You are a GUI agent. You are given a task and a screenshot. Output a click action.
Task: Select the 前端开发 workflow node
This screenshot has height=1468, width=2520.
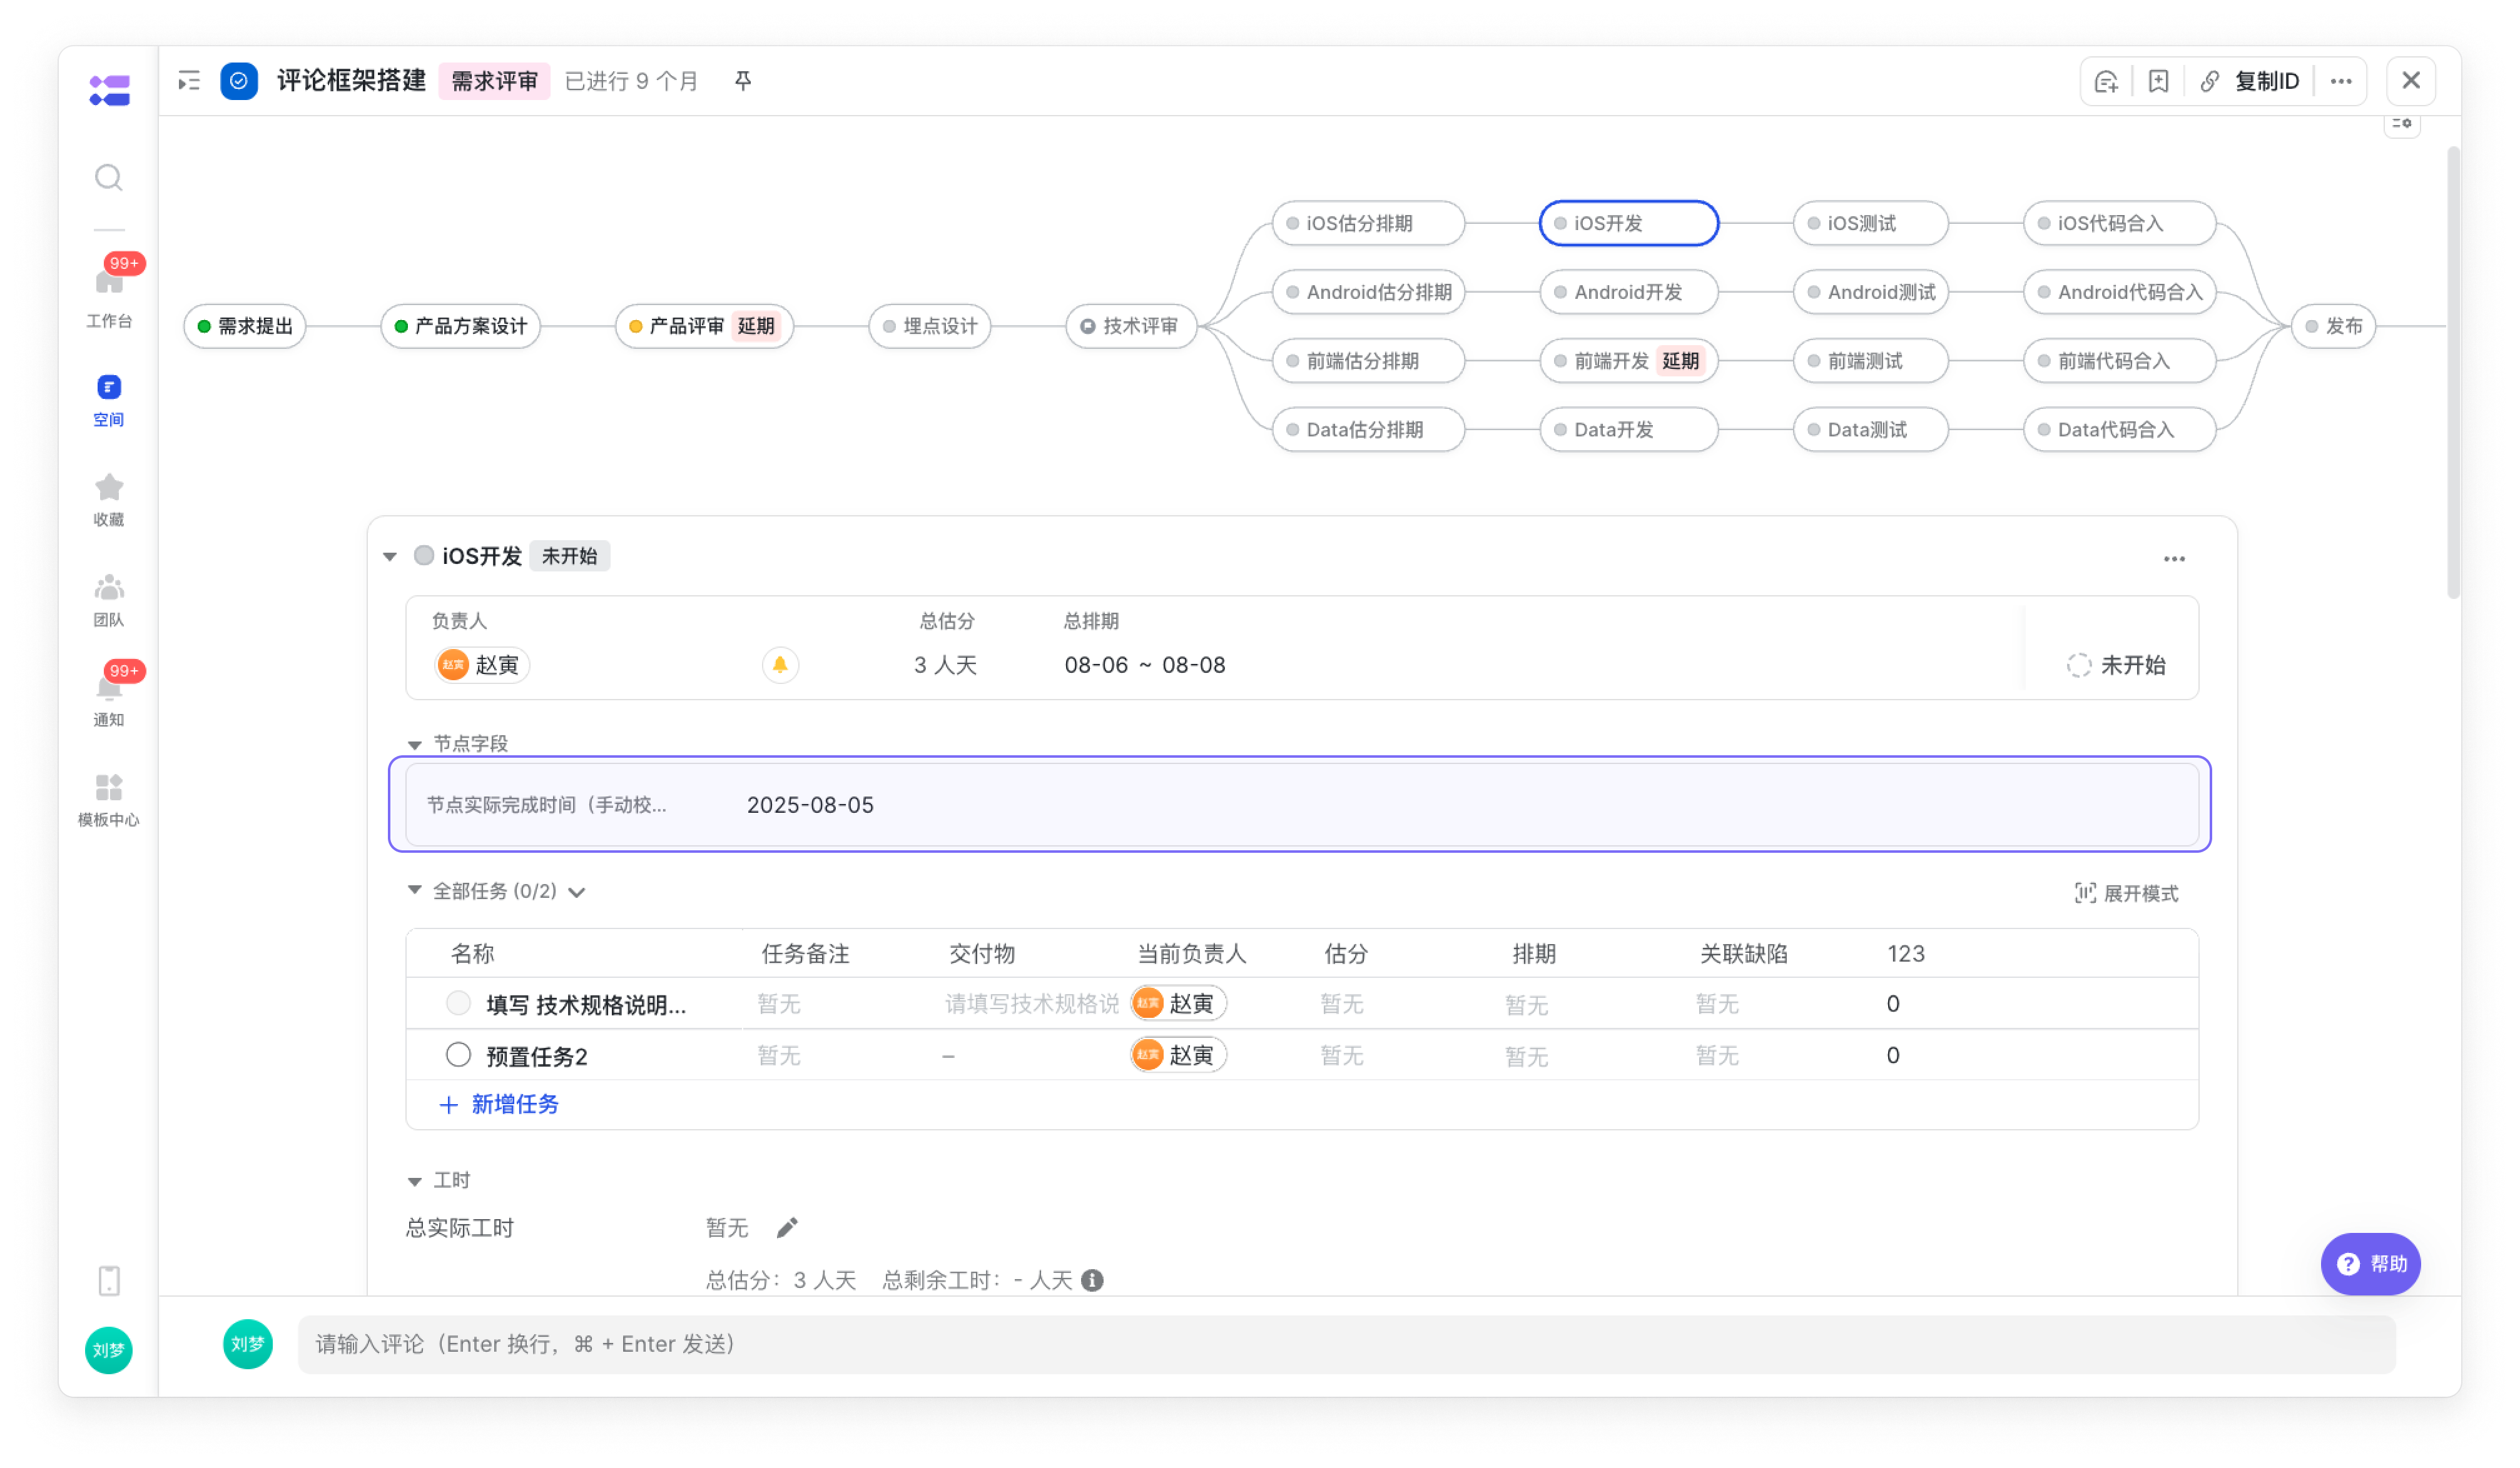coord(1628,361)
